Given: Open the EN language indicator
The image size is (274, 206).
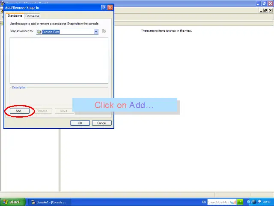Looking at the screenshot, I should coord(204,202).
